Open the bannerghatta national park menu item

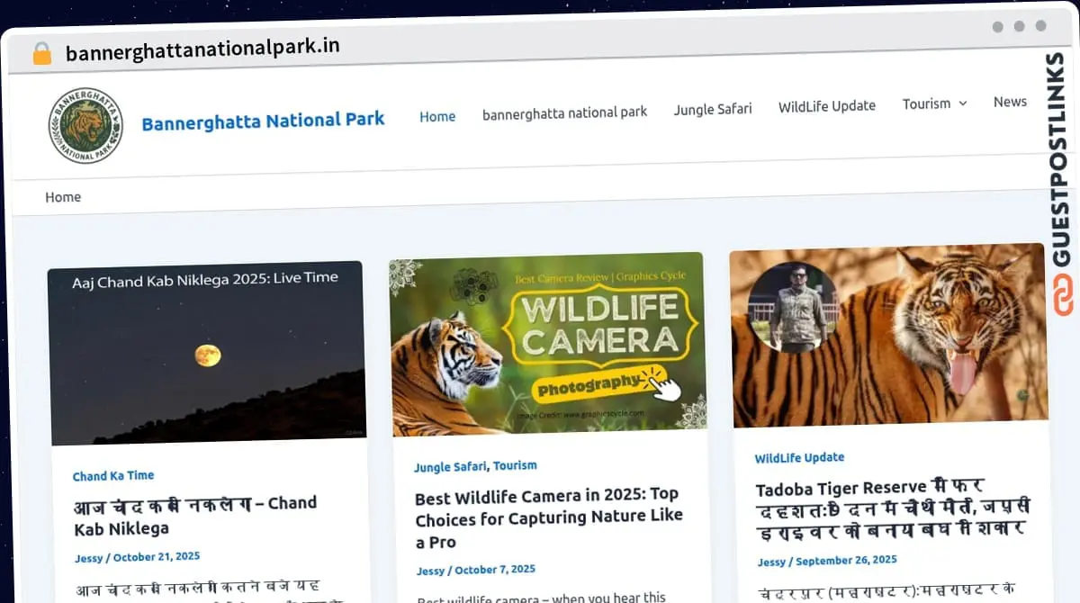[x=564, y=112]
